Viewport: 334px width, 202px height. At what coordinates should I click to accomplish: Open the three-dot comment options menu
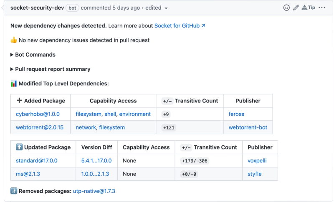pyautogui.click(x=322, y=7)
